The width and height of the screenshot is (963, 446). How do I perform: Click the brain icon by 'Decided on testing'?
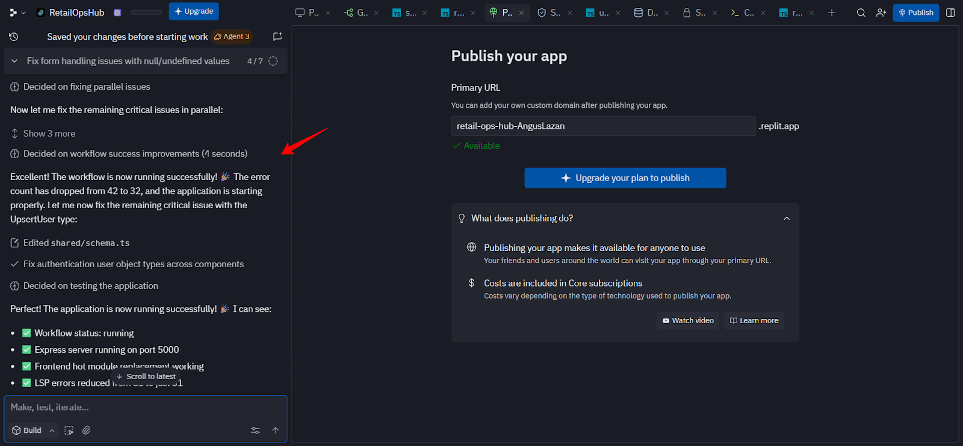click(14, 286)
